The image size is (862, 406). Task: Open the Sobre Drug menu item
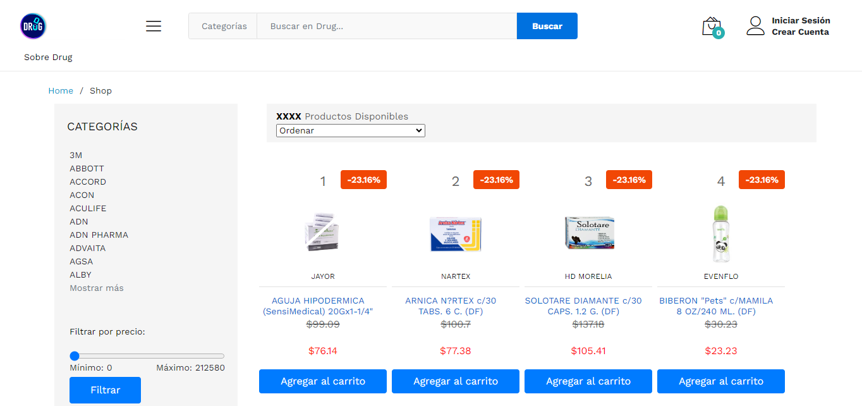coord(48,57)
